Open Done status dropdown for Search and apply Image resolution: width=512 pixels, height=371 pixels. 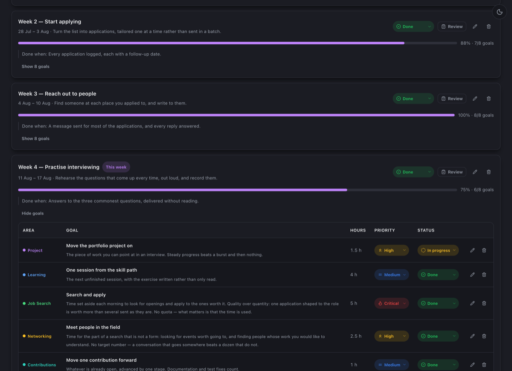pos(438,303)
